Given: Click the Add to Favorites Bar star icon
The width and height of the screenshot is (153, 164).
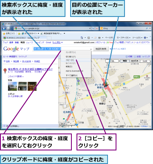Looking at the screenshot, I should coord(19,33).
